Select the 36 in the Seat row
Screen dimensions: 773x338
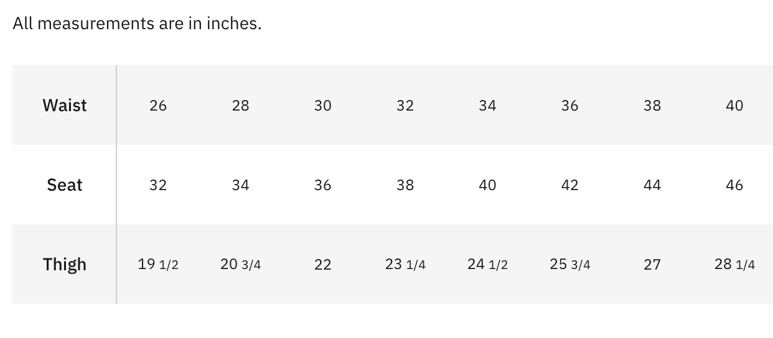tap(322, 185)
